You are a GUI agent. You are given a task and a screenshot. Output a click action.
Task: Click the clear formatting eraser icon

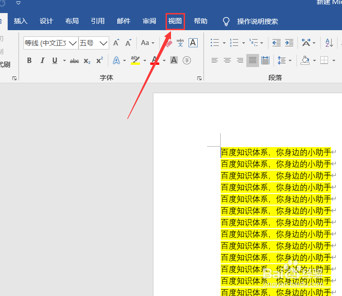tap(169, 43)
